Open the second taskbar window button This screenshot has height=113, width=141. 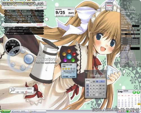[37, 111]
